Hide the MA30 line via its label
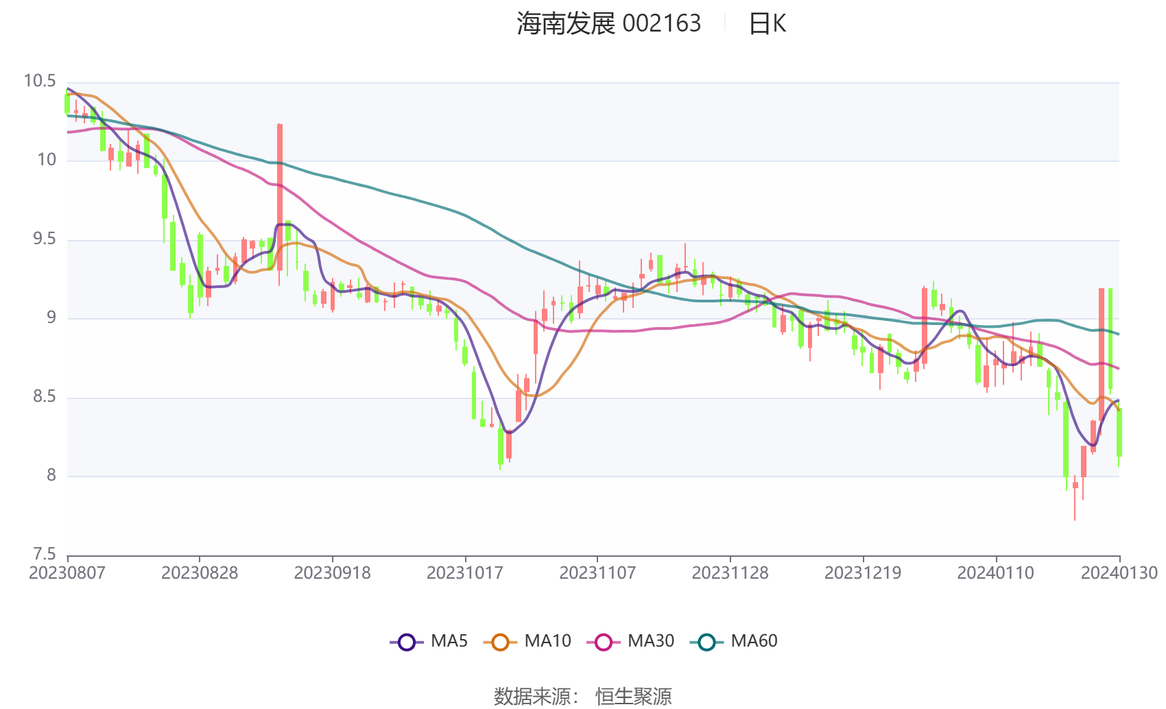This screenshot has width=1166, height=709. coord(651,641)
